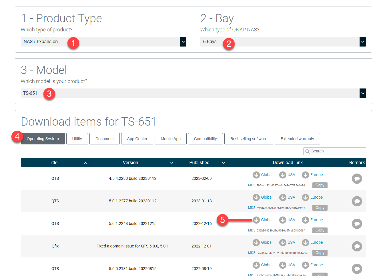
Task: Open Model dropdown showing TS-651
Action: pyautogui.click(x=194, y=93)
